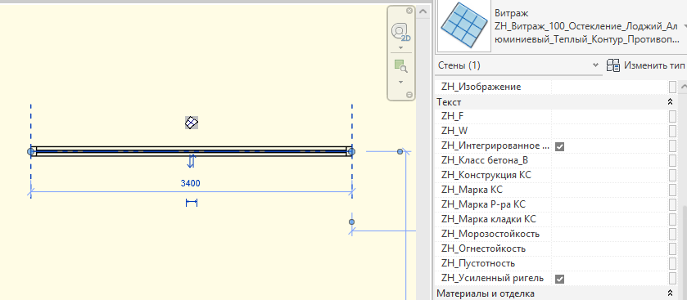687x300 pixels.
Task: Click the temporary dimension 3400 value
Action: (191, 183)
